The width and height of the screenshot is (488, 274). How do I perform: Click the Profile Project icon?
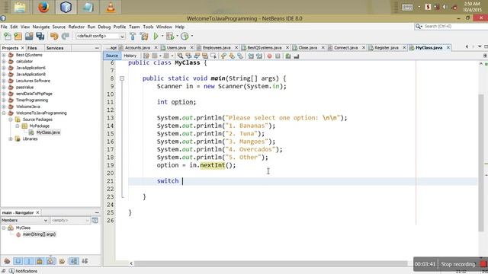tap(185, 37)
